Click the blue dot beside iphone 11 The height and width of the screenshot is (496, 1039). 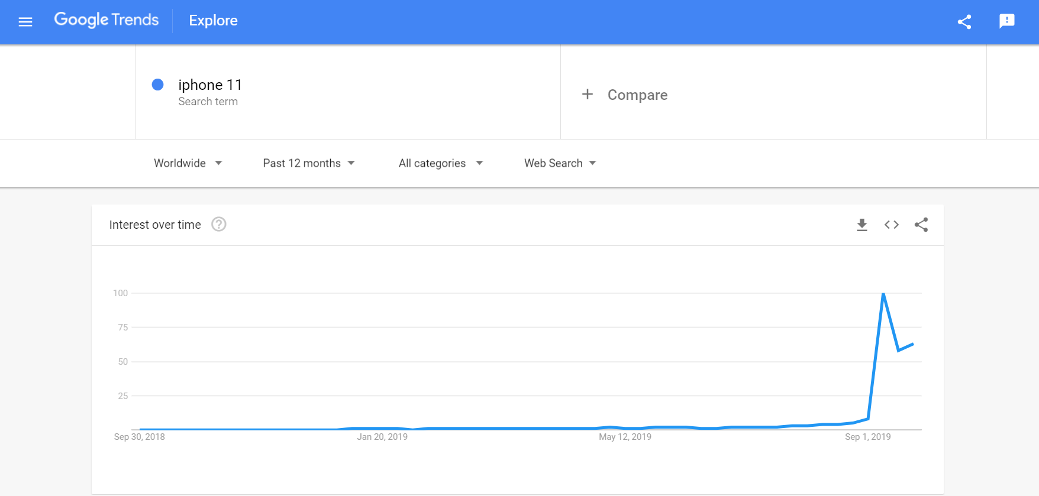(x=158, y=85)
